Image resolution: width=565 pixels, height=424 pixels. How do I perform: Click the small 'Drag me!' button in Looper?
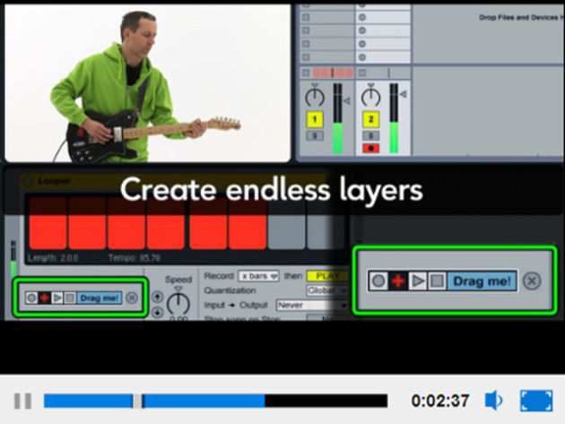pyautogui.click(x=99, y=298)
